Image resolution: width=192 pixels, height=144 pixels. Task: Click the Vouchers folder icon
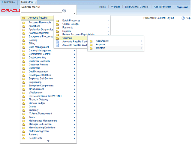click(x=57, y=38)
